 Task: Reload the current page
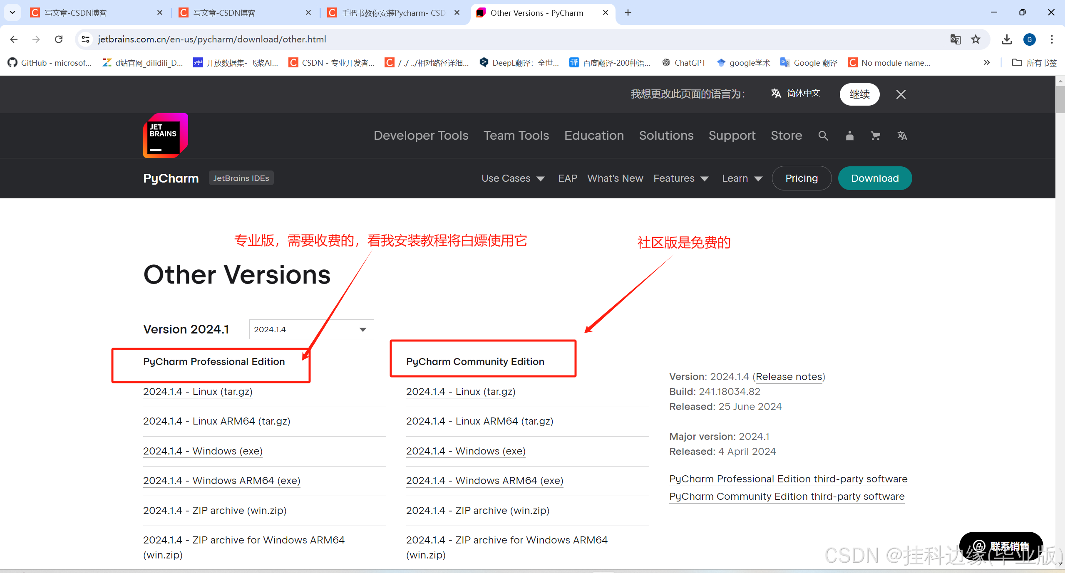click(x=59, y=39)
